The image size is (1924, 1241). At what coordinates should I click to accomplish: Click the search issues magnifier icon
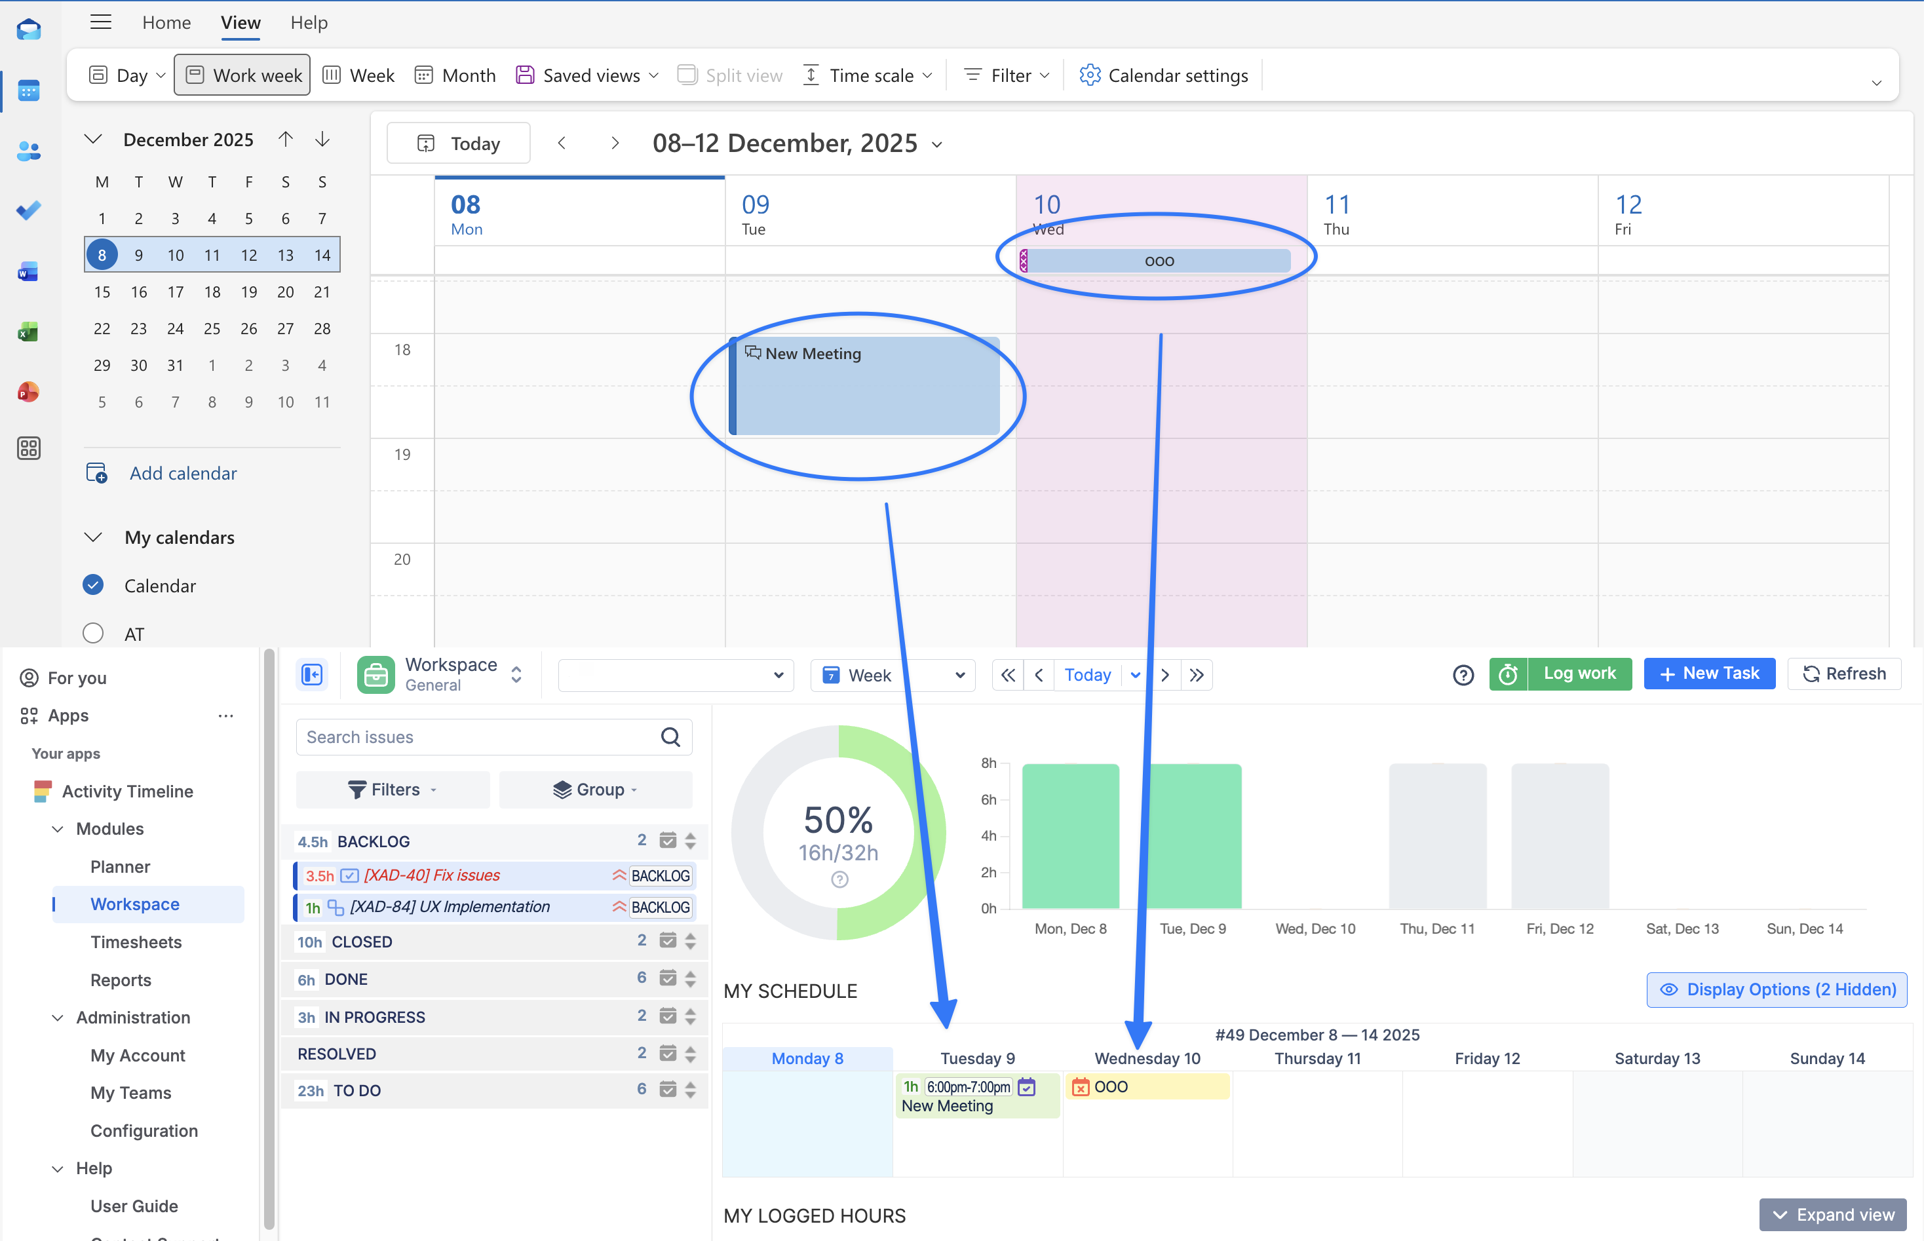click(670, 736)
